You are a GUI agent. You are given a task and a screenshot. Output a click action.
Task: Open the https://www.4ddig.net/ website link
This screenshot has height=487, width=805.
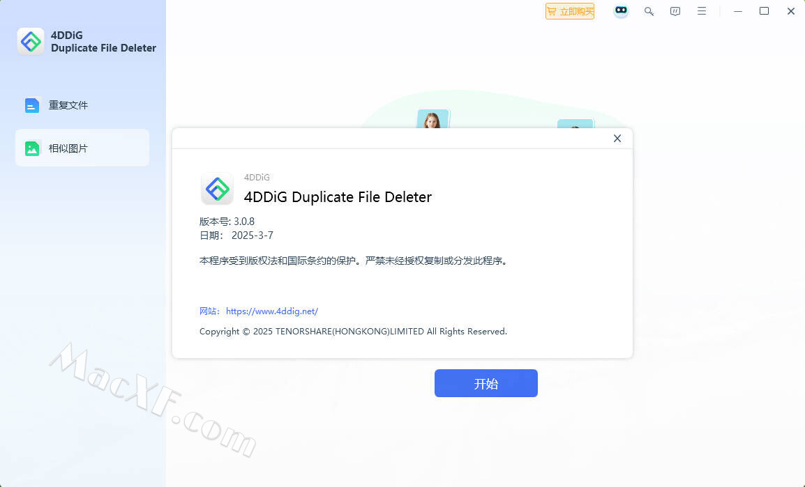coord(272,311)
